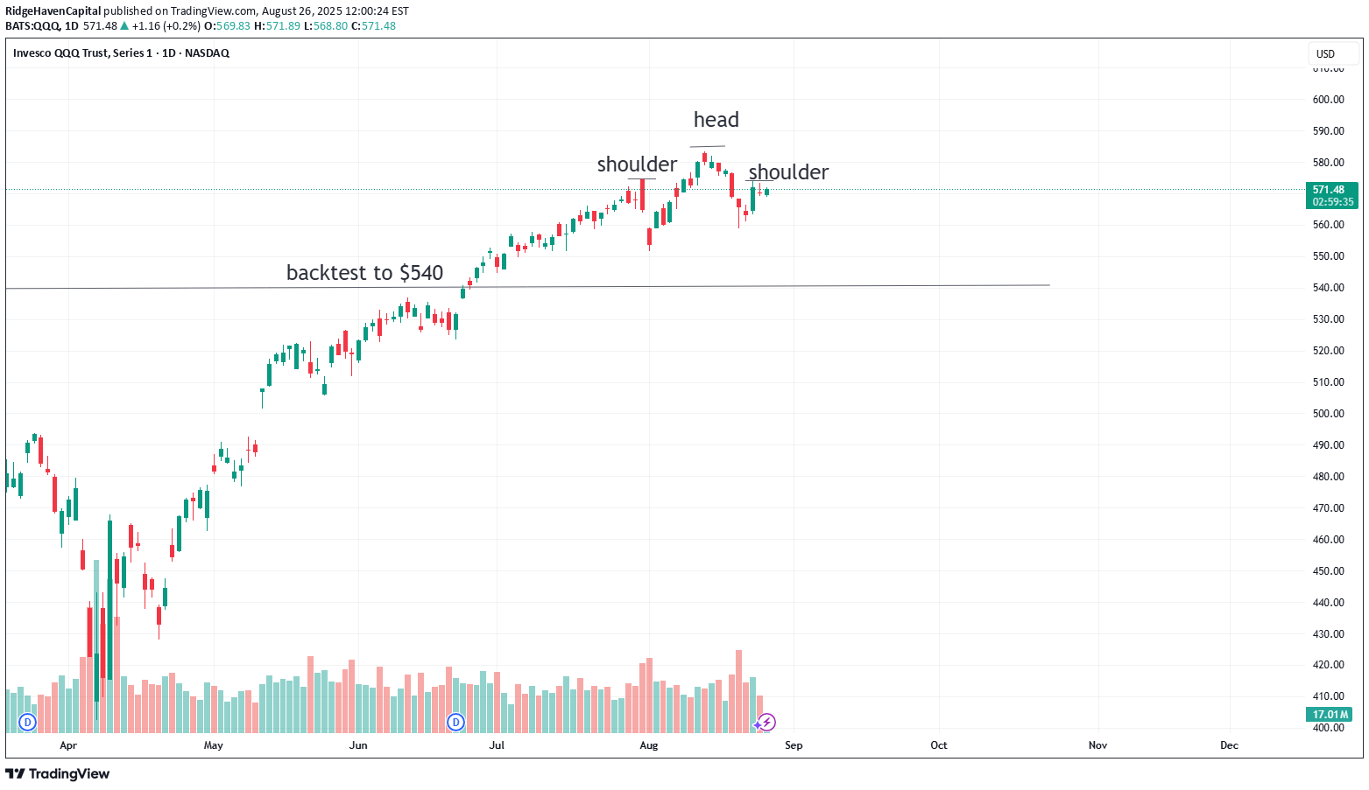The height and width of the screenshot is (790, 1369).
Task: Click the Dec label on time axis
Action: (x=1229, y=745)
